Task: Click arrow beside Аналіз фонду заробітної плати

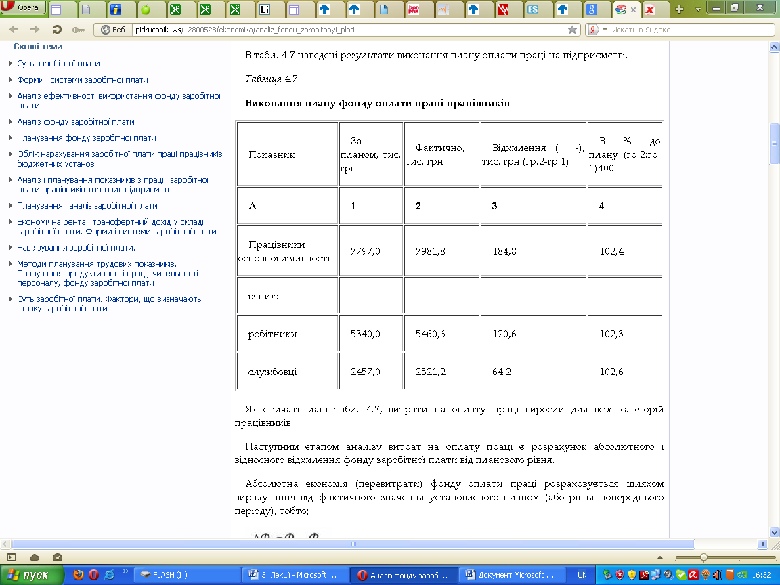Action: point(10,121)
